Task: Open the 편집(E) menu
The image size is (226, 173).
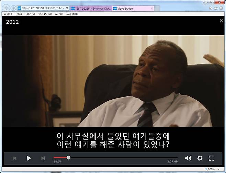Action: tap(19, 14)
